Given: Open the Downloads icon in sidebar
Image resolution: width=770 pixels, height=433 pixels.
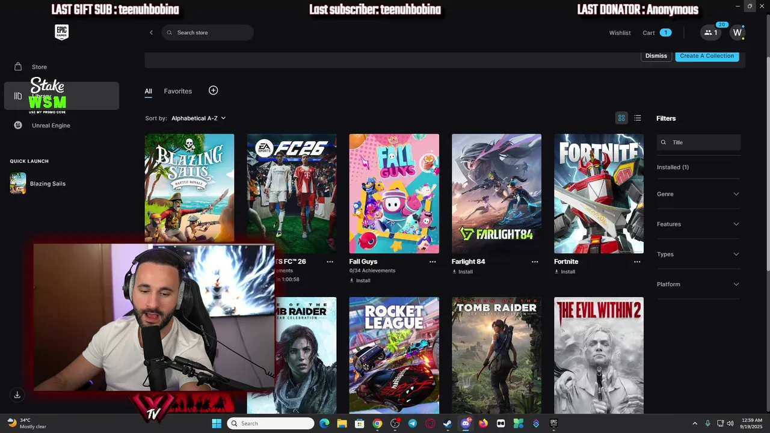Looking at the screenshot, I should click(x=17, y=395).
